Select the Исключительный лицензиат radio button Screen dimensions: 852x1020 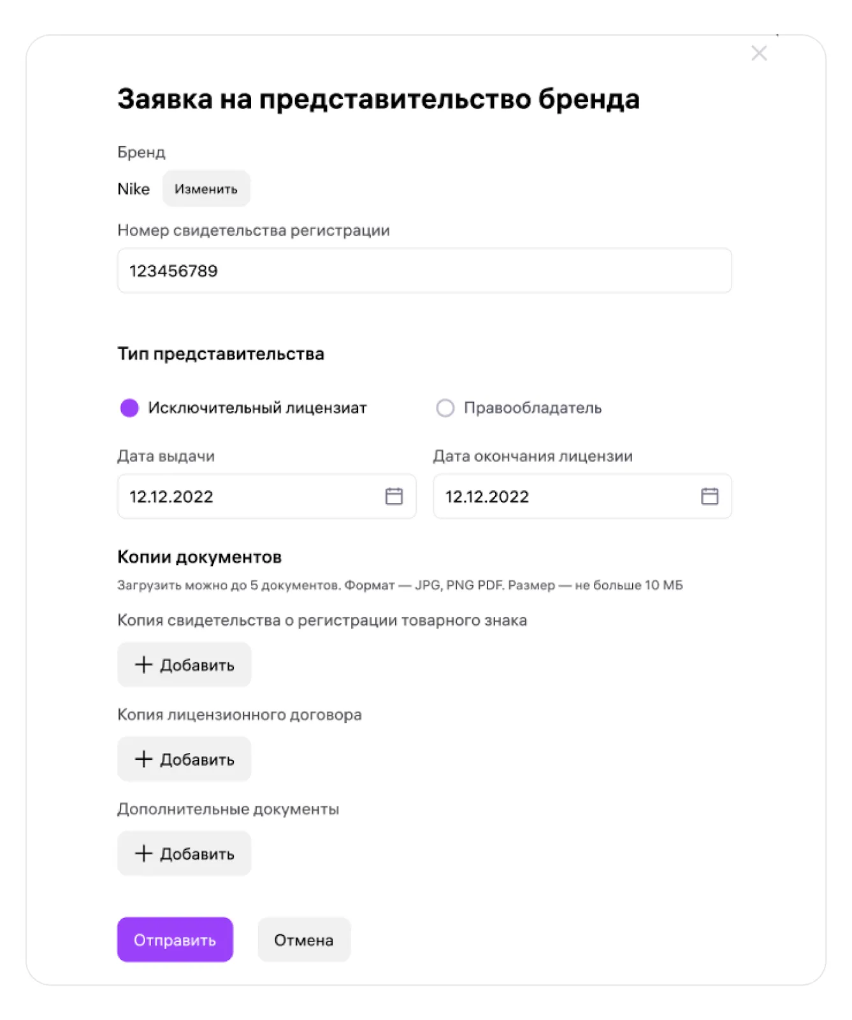tap(129, 408)
